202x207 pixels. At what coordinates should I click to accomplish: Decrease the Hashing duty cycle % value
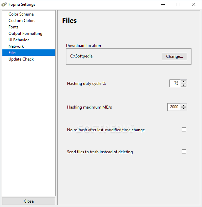pos(183,85)
